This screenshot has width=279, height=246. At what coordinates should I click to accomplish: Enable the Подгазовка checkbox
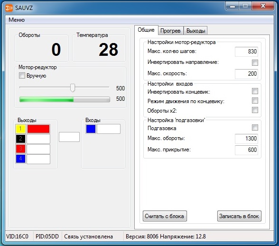pos(255,127)
